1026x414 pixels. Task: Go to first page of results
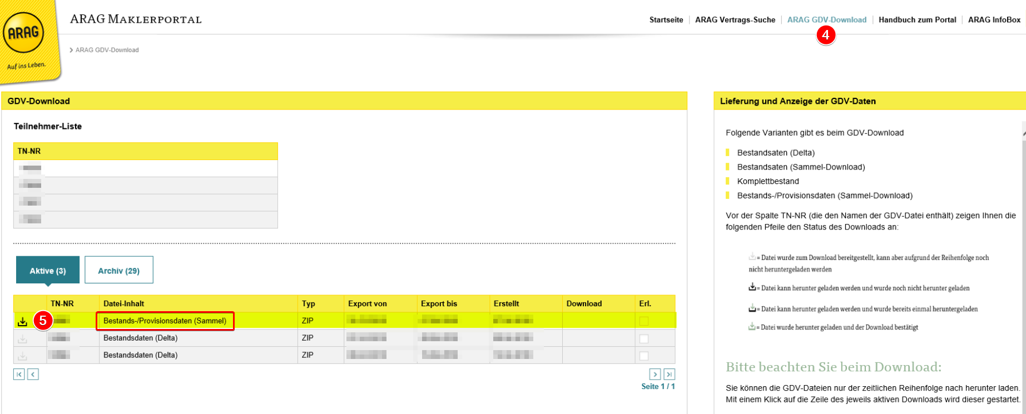tap(19, 375)
